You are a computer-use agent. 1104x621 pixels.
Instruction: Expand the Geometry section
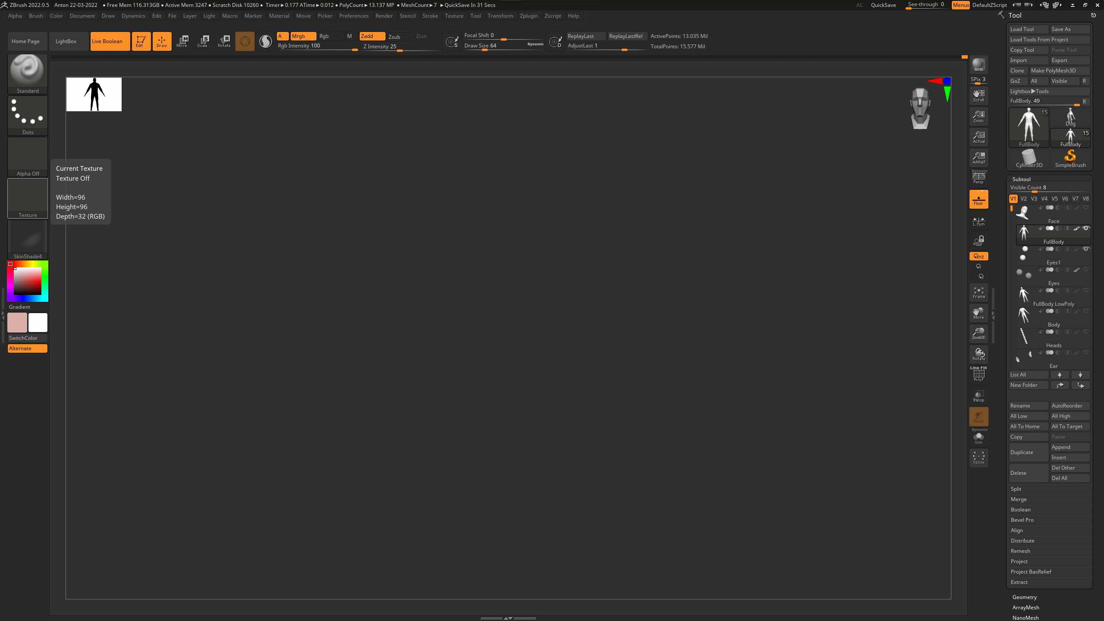point(1024,597)
